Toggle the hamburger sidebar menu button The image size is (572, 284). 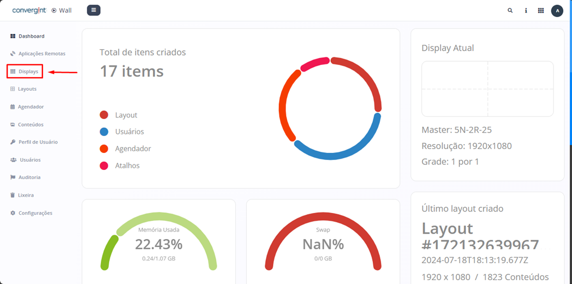(x=93, y=10)
